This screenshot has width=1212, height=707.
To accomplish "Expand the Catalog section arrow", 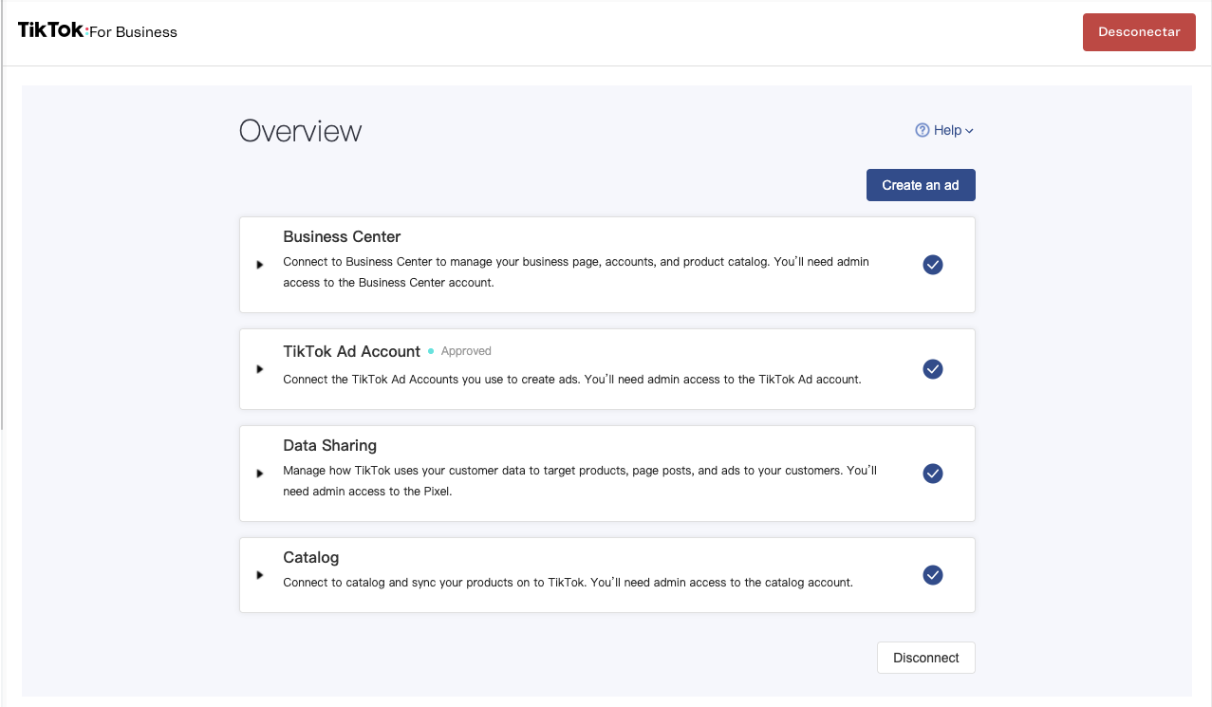I will pyautogui.click(x=260, y=575).
